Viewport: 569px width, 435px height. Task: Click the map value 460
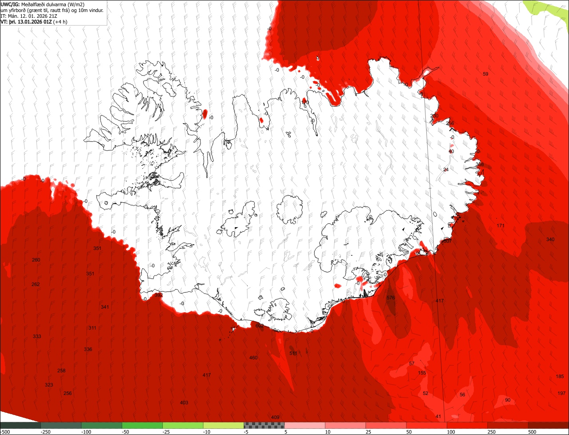253,358
